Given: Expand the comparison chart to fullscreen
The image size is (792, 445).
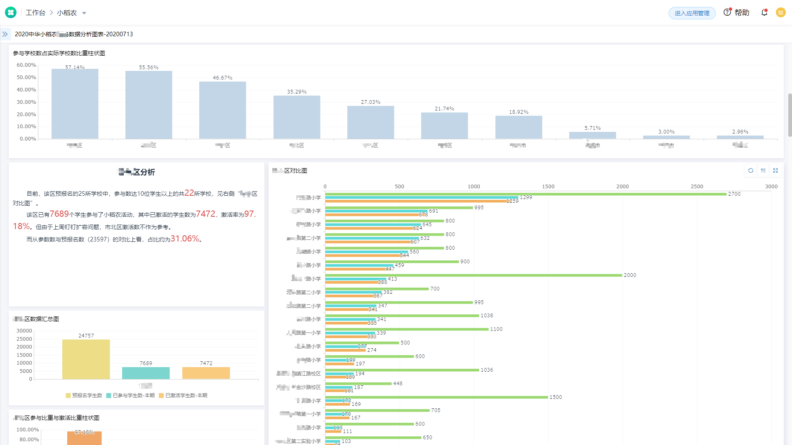Looking at the screenshot, I should coord(775,171).
